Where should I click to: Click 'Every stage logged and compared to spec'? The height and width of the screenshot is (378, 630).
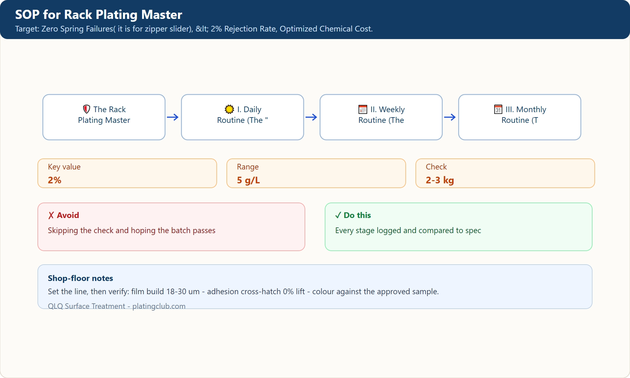tap(408, 231)
